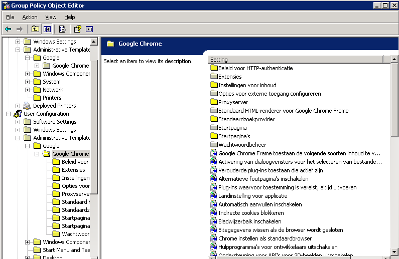
Task: Click settings list scroll down arrow
Action: click(394, 252)
